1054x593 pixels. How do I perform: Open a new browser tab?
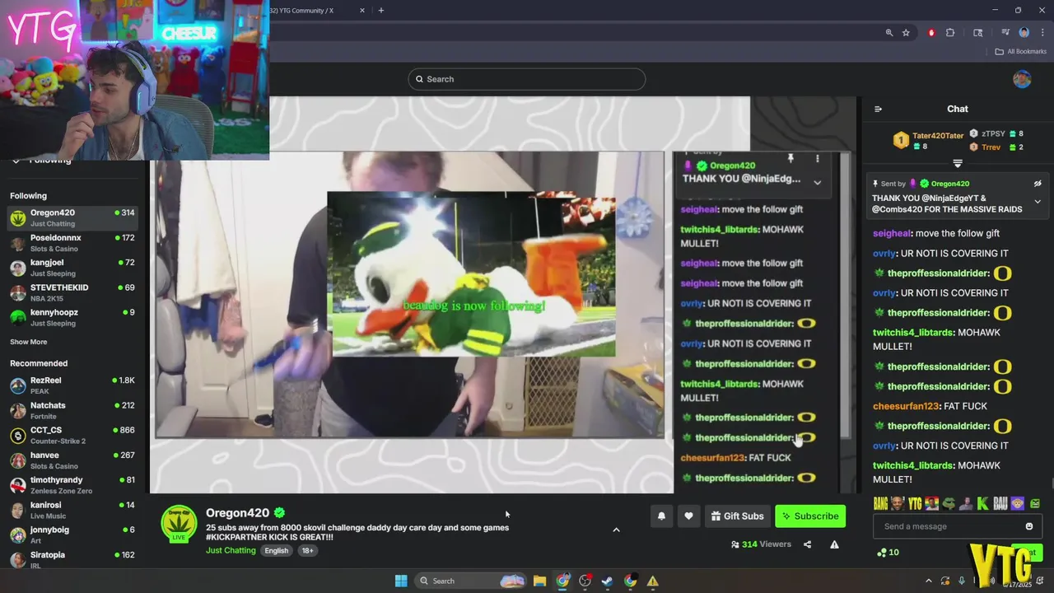coord(380,11)
